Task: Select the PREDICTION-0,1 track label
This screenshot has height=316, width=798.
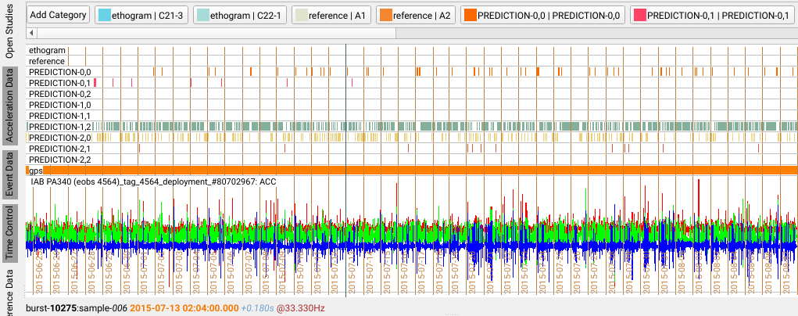Action: (x=59, y=83)
